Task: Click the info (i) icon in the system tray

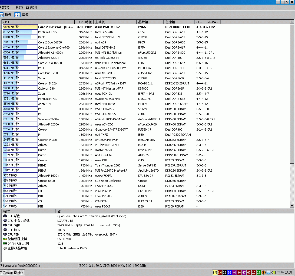Action: pyautogui.click(x=263, y=272)
